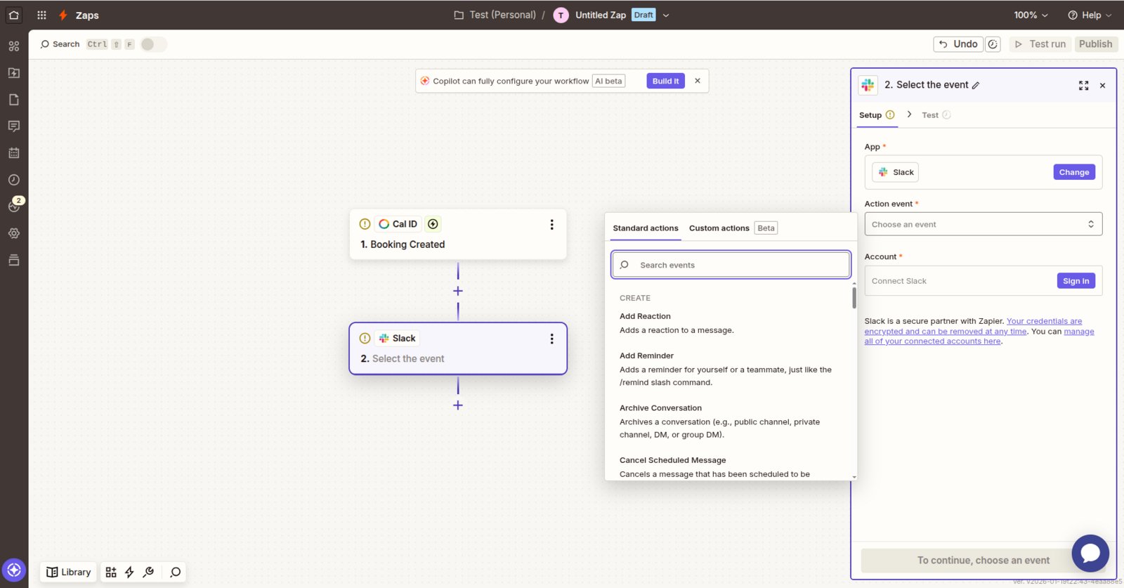Click Change app button for Slack

1074,172
